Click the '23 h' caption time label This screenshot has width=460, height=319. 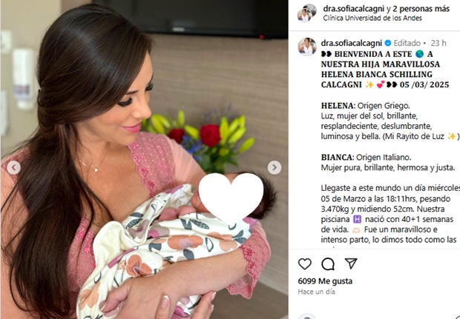[438, 44]
